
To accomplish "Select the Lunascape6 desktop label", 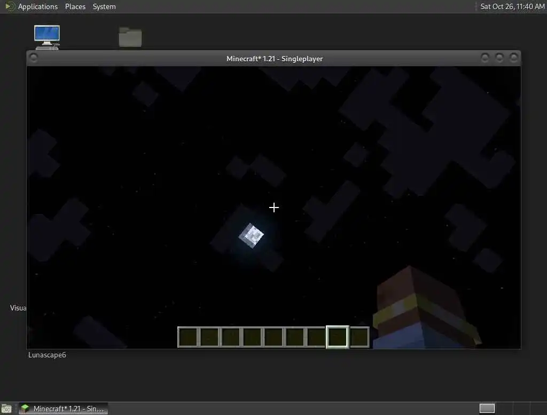I will click(47, 355).
